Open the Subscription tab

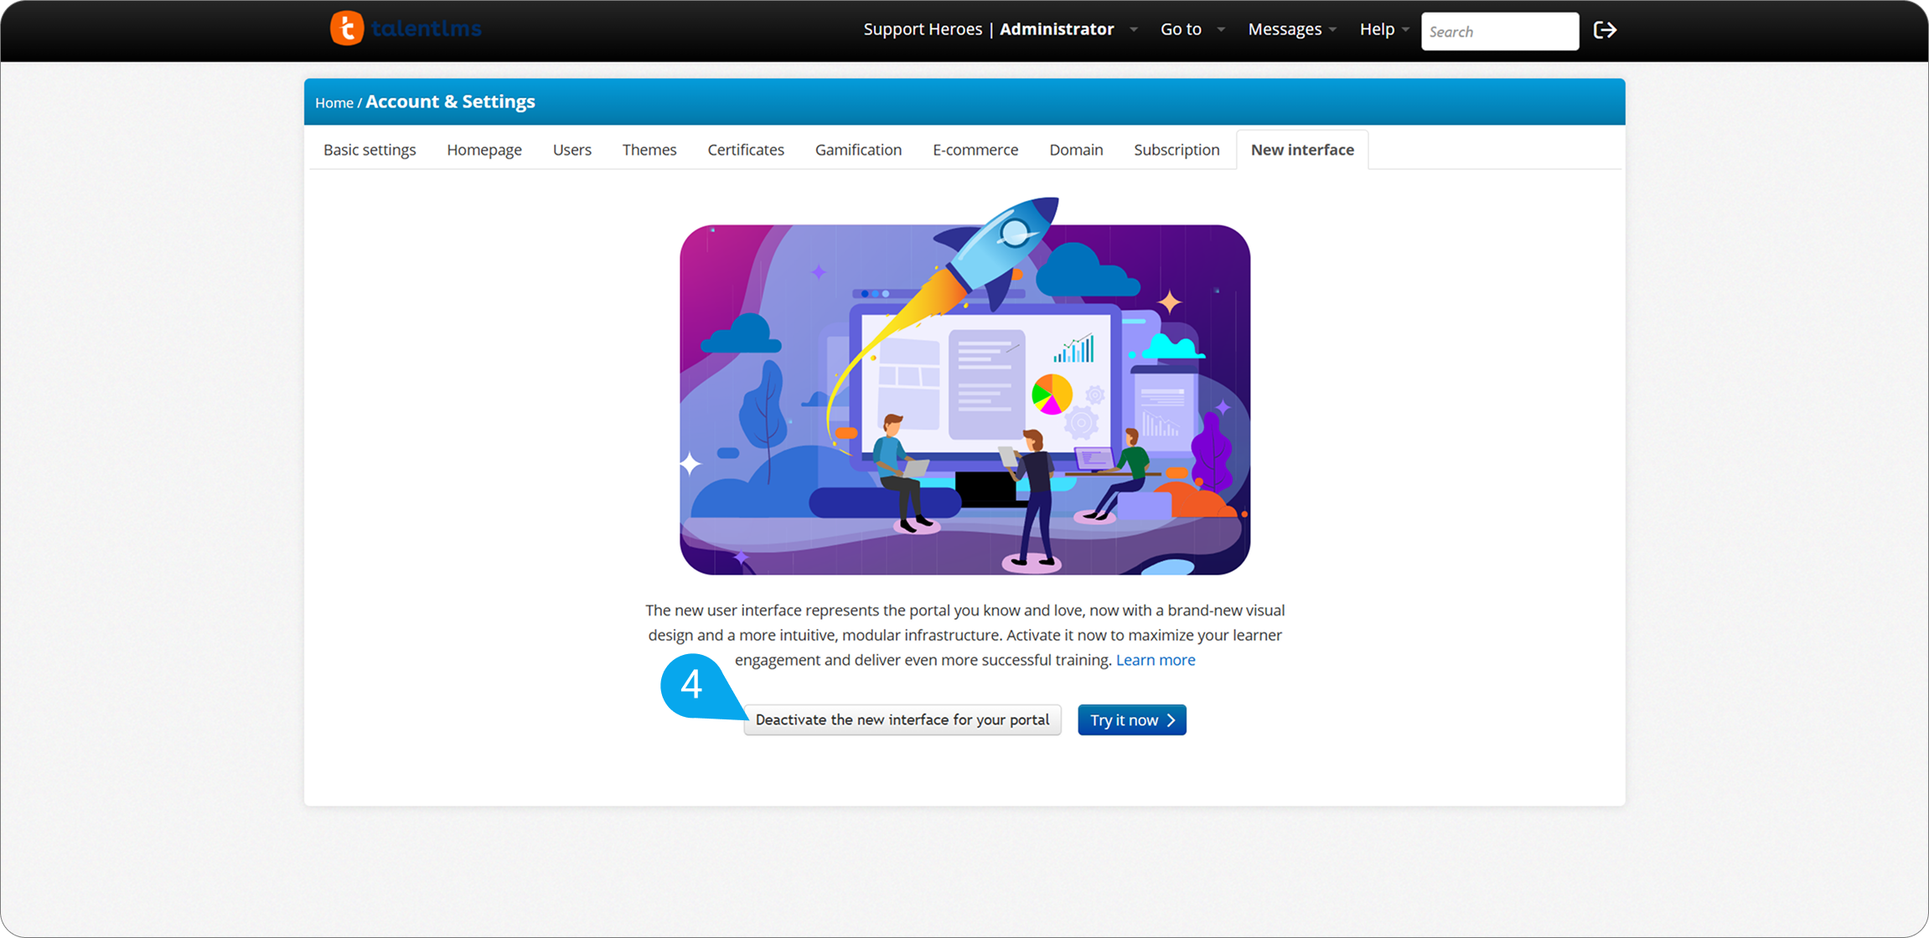(x=1177, y=150)
